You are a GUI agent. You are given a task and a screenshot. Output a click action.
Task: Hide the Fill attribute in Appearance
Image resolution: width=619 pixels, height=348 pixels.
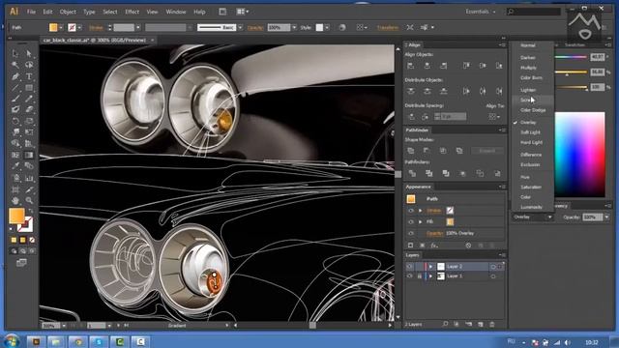click(410, 222)
